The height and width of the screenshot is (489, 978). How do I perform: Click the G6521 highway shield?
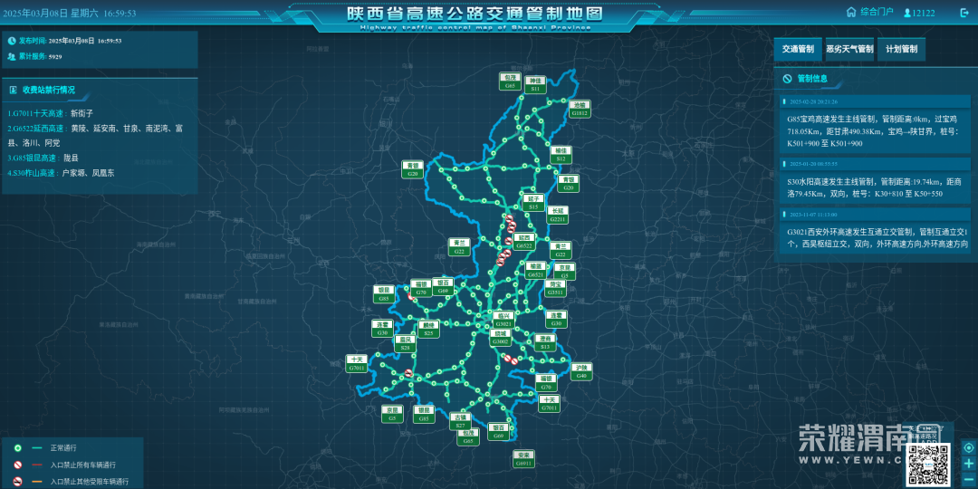click(x=535, y=270)
